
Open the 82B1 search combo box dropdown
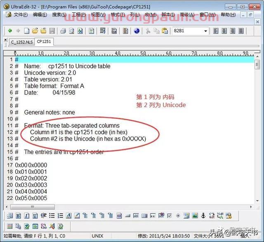205,31
